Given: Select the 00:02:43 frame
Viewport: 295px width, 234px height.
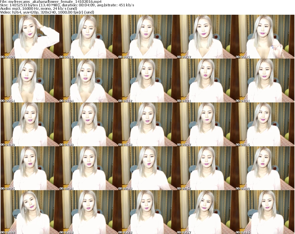Looking at the screenshot, I should click(147, 168).
